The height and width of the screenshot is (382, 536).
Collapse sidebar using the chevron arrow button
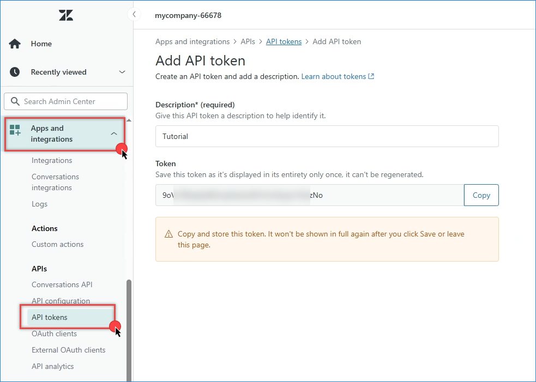134,15
